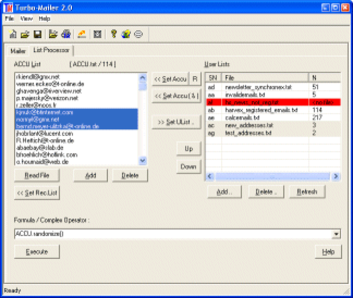This screenshot has height=298, width=353.
Task: Click ACCU list scrollbar down arrow
Action: (x=142, y=160)
